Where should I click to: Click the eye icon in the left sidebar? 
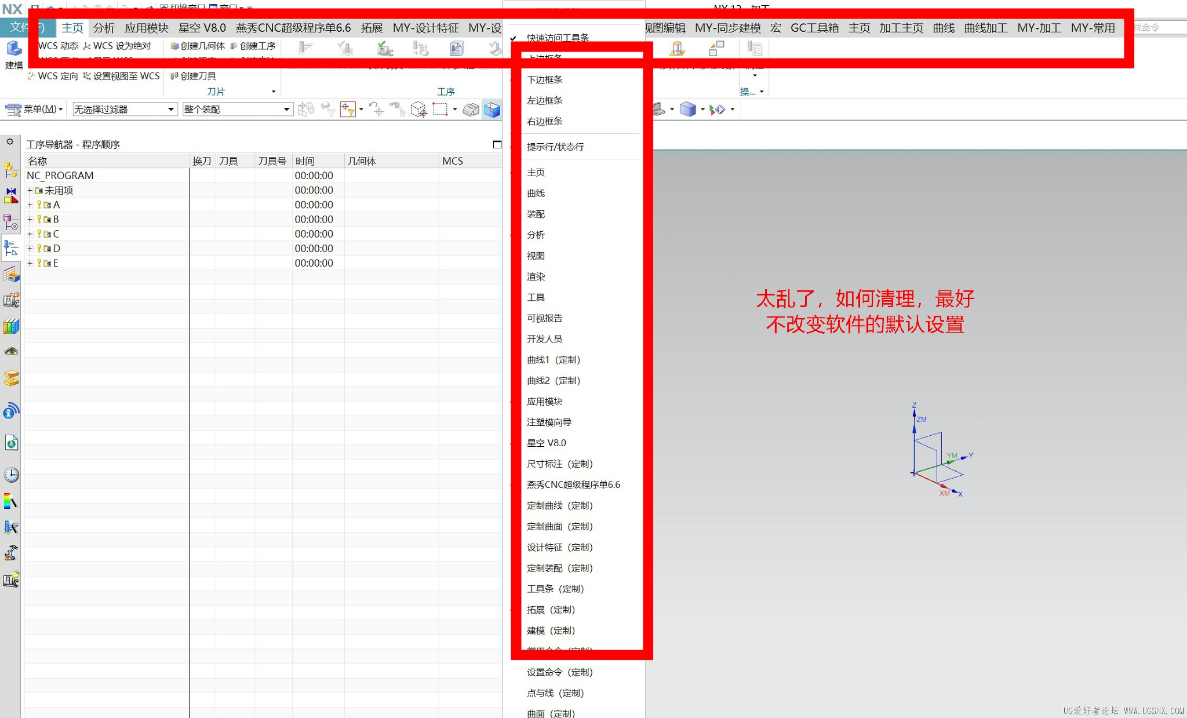(11, 352)
